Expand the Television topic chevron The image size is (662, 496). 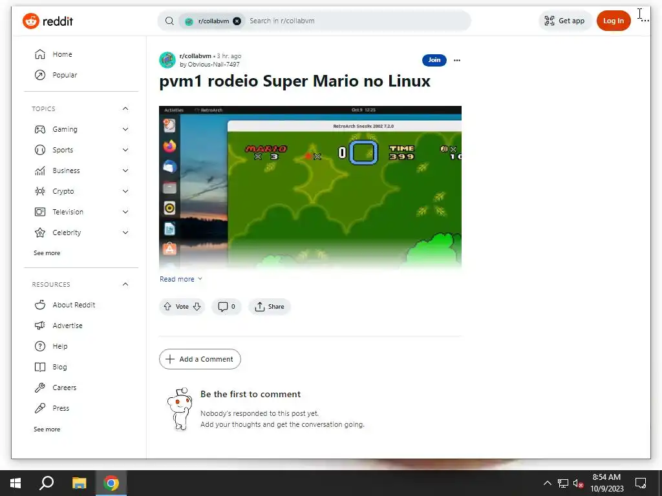[x=125, y=212]
